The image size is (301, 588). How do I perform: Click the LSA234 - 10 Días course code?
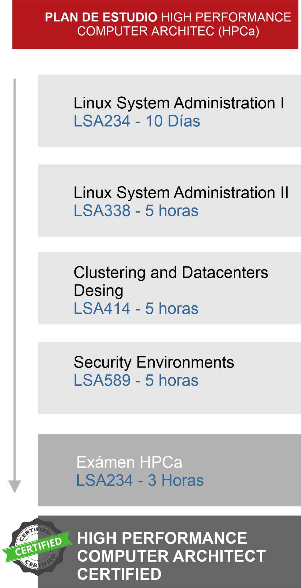point(137,121)
